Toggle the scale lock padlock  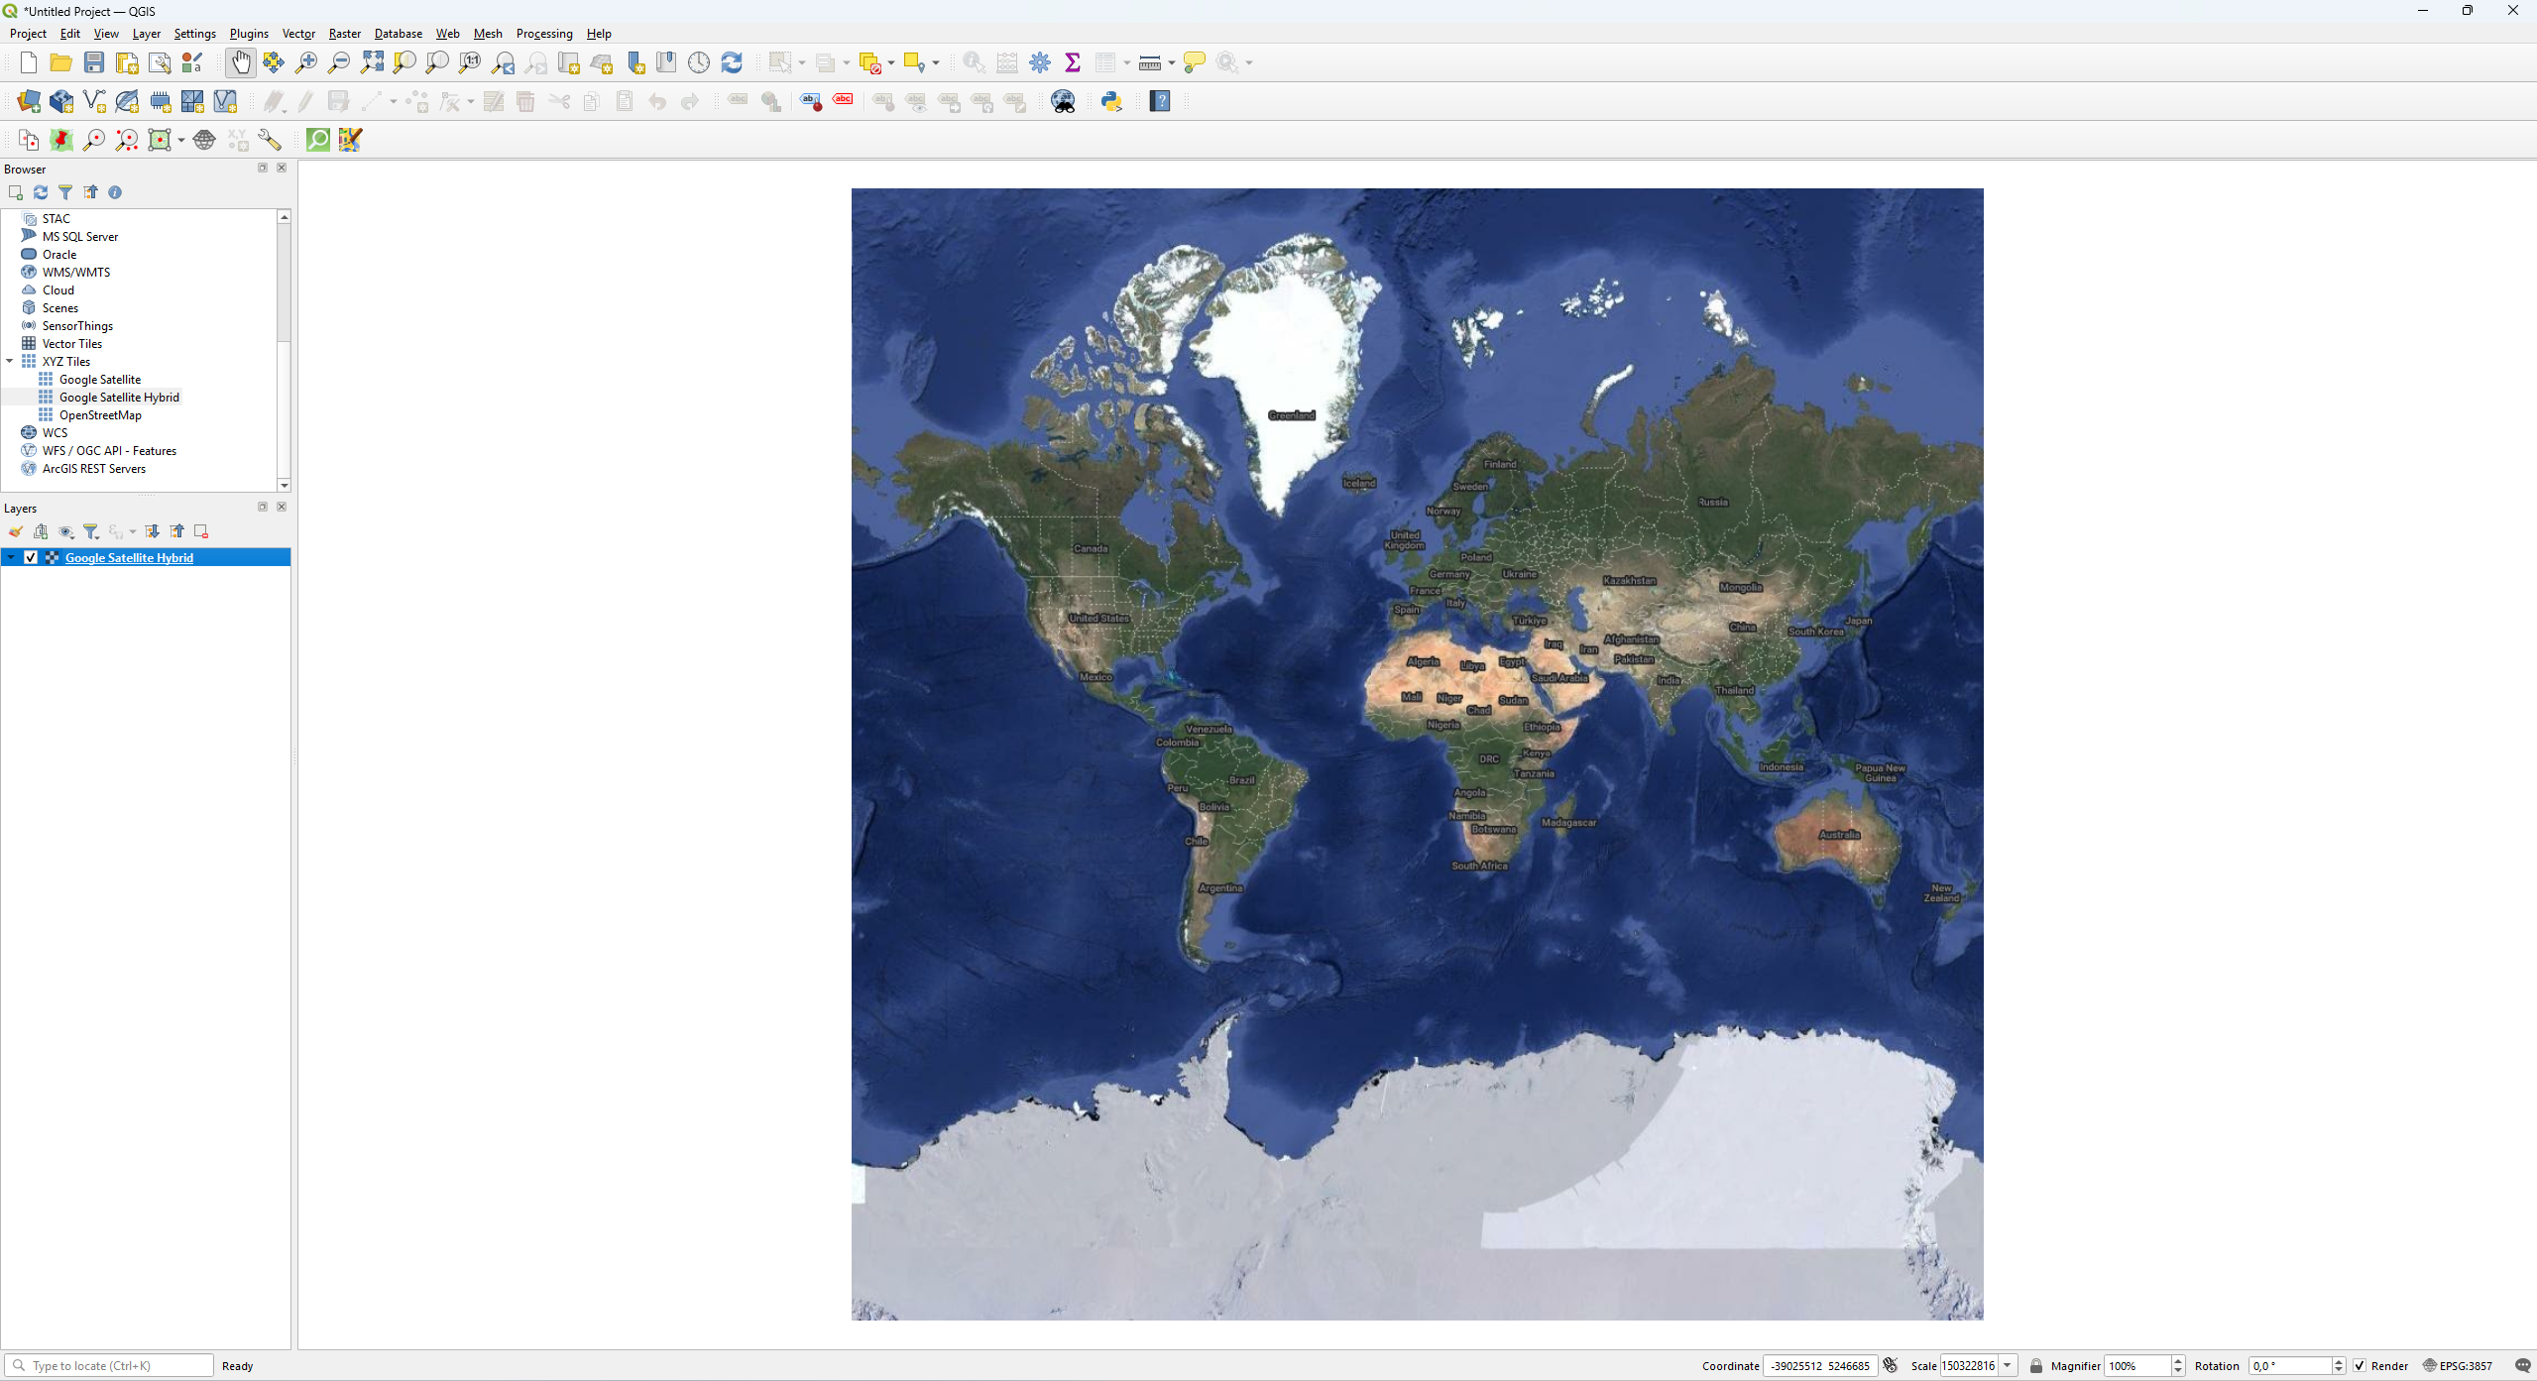[2036, 1365]
